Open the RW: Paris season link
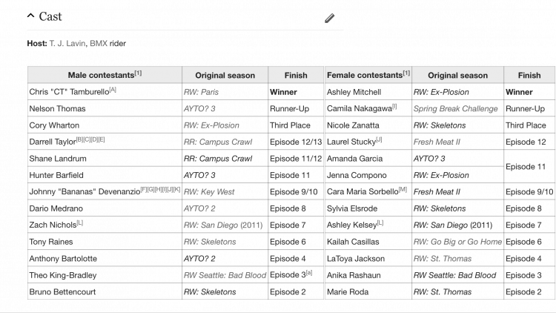Screen dimensions: 556x313 coord(201,92)
